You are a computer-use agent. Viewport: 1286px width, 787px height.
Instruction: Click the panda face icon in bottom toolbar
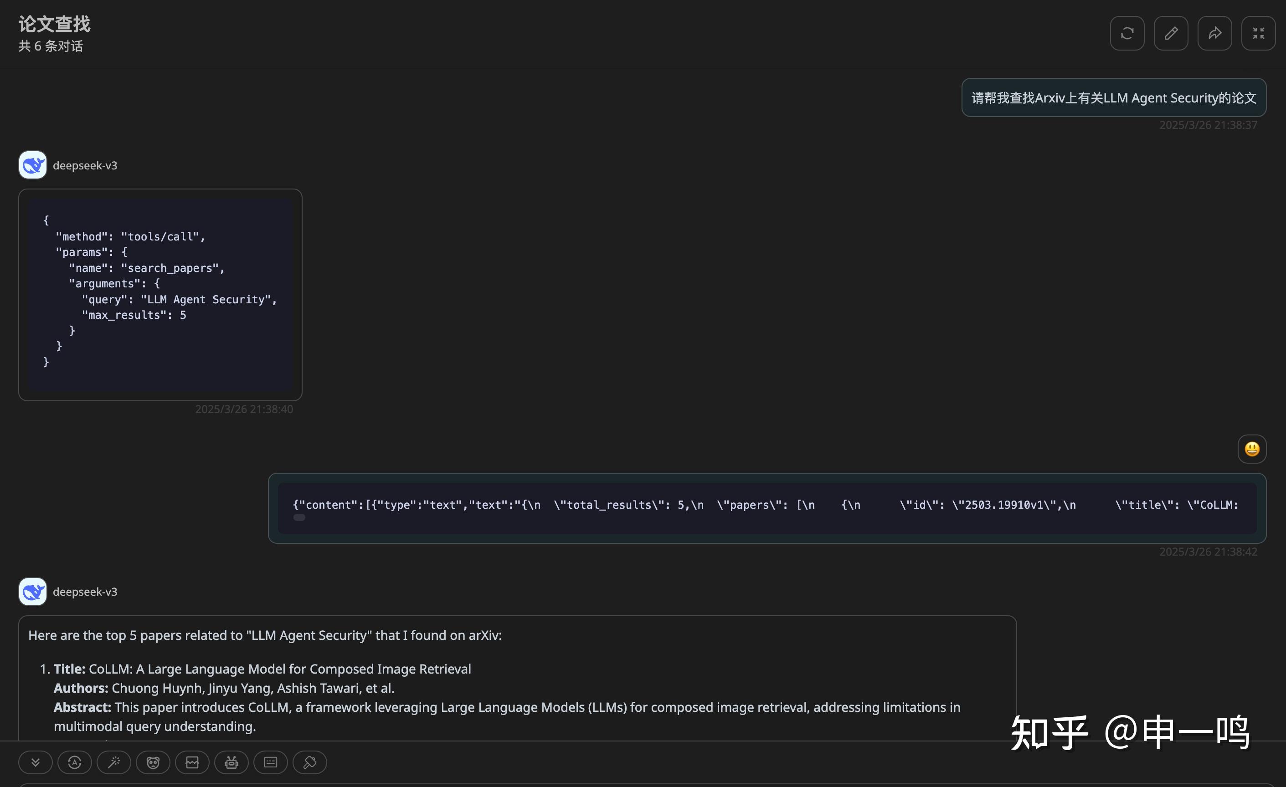(153, 762)
